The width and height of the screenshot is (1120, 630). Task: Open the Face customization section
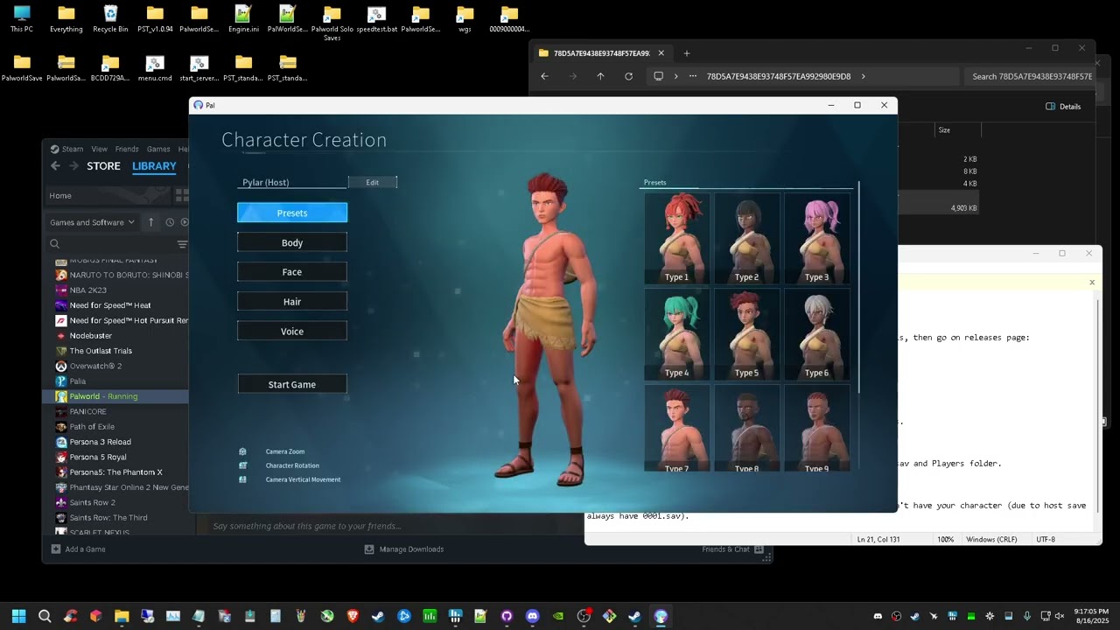coord(292,272)
